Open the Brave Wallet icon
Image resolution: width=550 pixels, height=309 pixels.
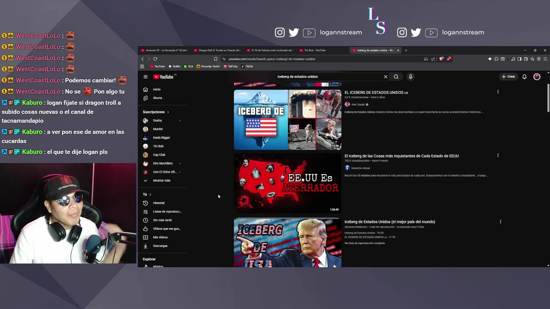click(x=526, y=59)
